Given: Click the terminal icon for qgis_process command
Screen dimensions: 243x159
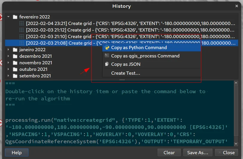Looking at the screenshot, I should (x=107, y=56).
